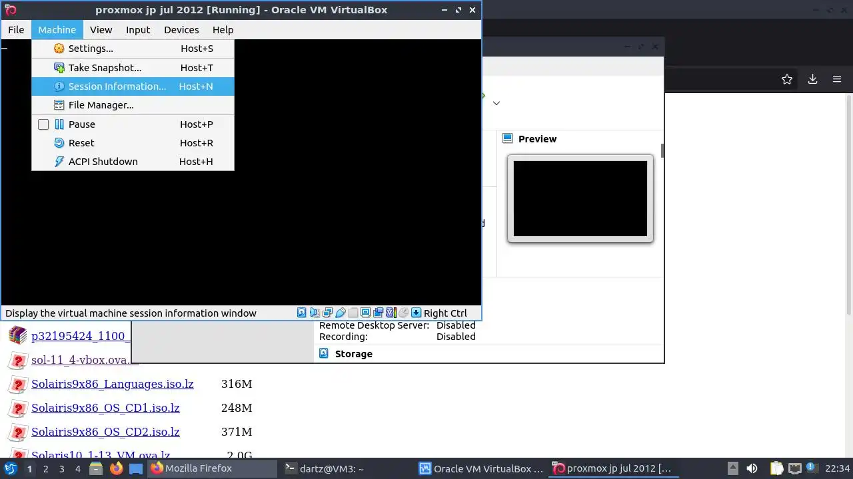
Task: Download Solairis9x86_OS_CD1.iso.lz
Action: [x=105, y=408]
